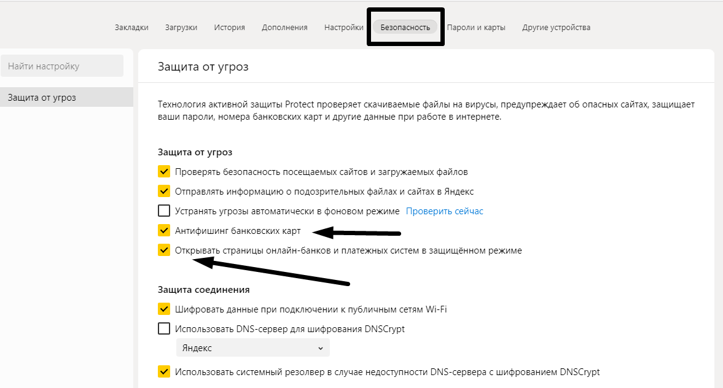Toggle Антифишинг банковских карт checkbox
723x388 pixels.
[163, 230]
